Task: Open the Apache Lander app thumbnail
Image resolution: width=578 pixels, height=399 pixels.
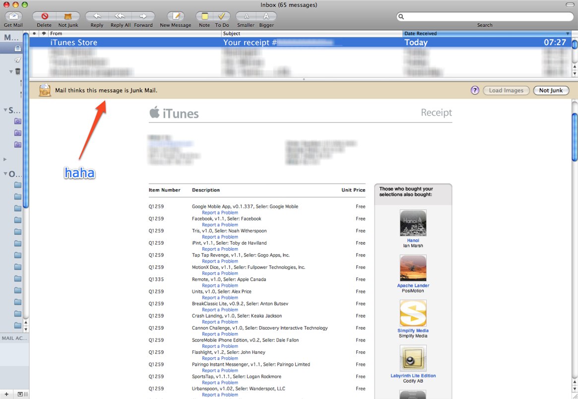Action: click(413, 268)
